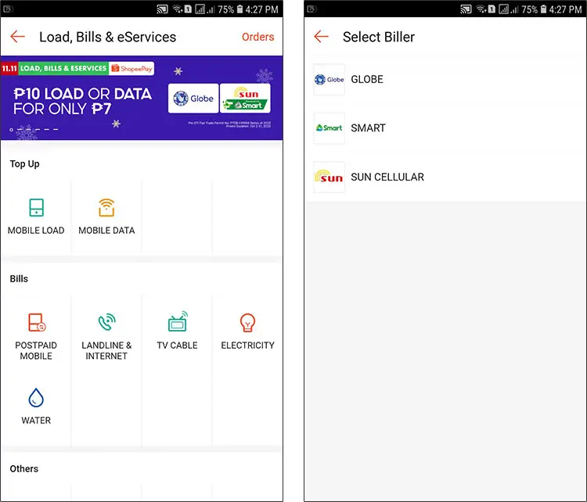The width and height of the screenshot is (587, 502).
Task: Open Landline & Internet phone icon
Action: click(x=107, y=322)
